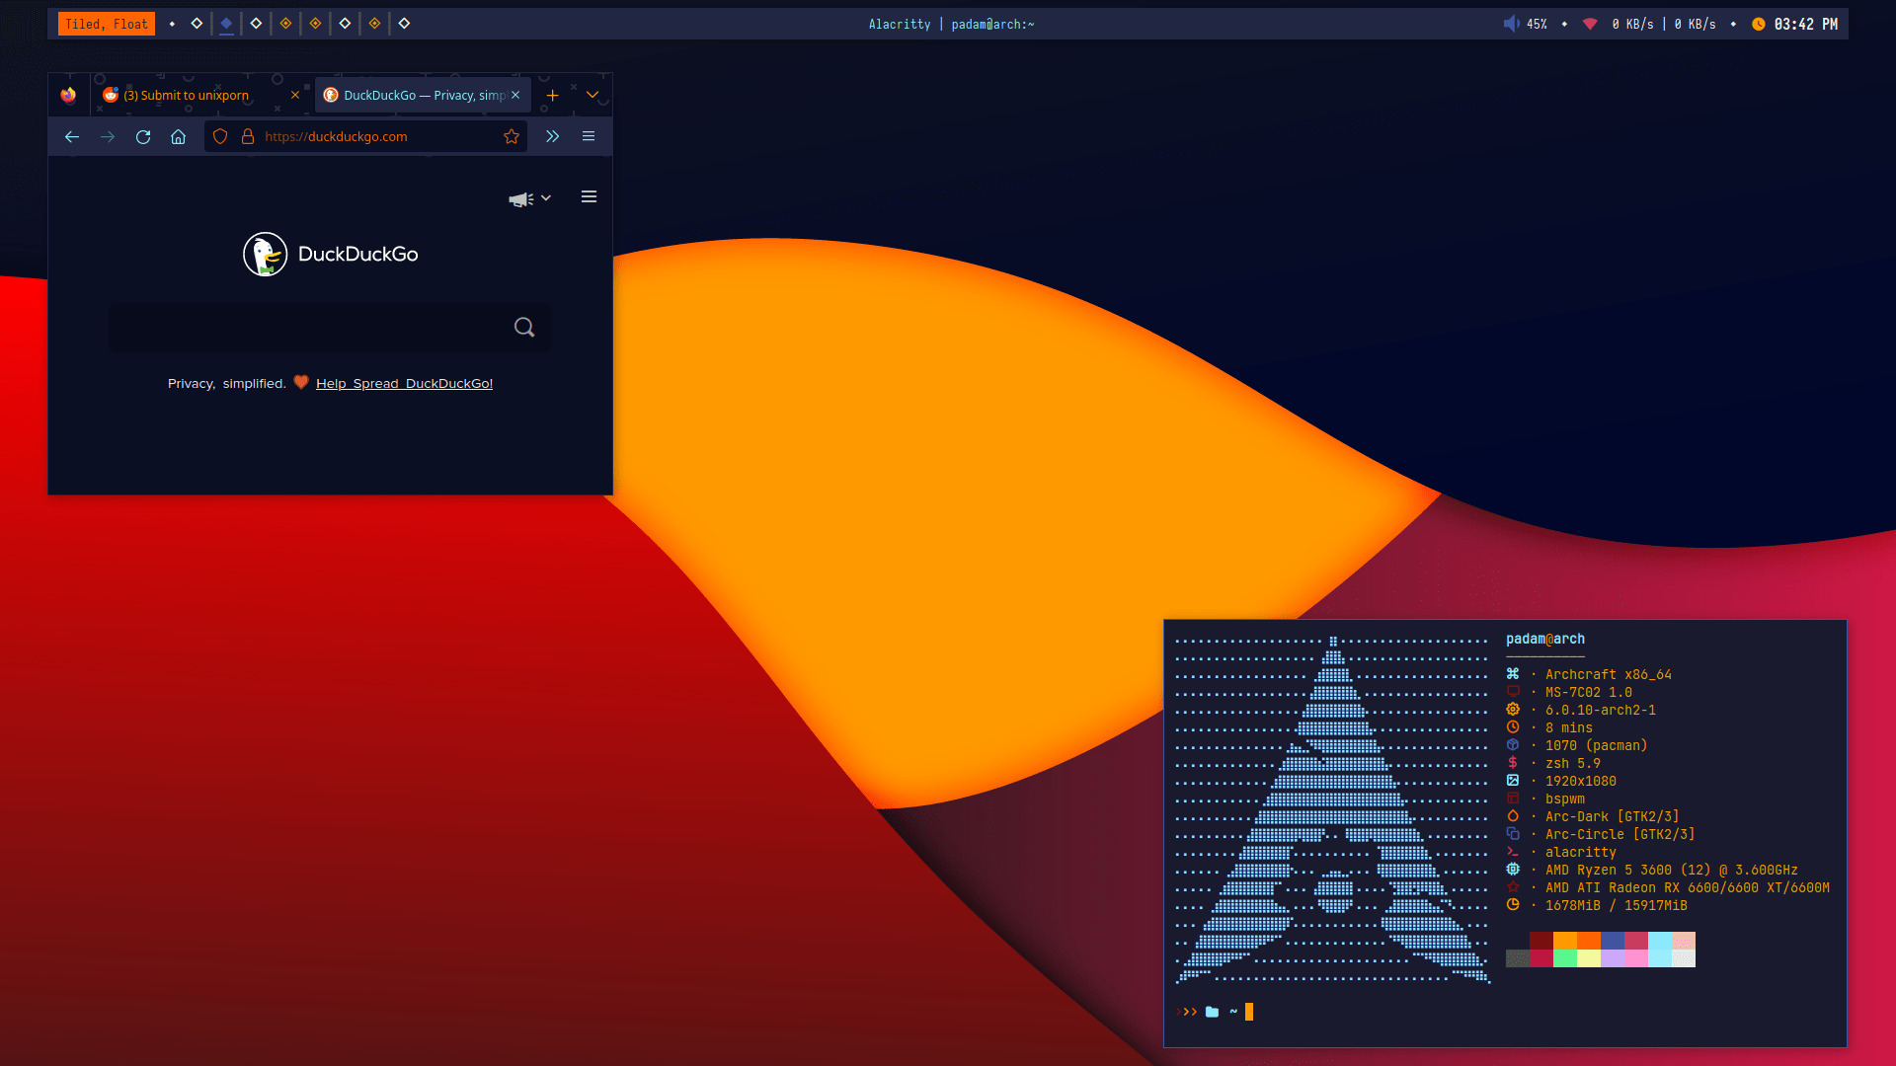This screenshot has height=1066, width=1896.
Task: Select the DuckDuckGo — Privacy tab
Action: (x=415, y=95)
